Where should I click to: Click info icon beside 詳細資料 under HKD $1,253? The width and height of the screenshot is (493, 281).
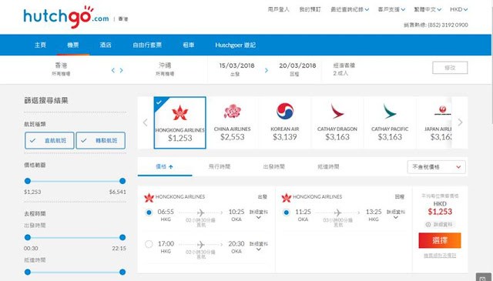pos(428,225)
